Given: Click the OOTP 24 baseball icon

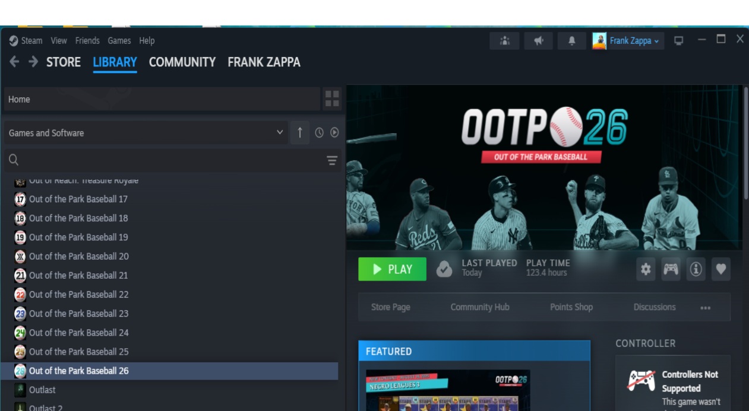Looking at the screenshot, I should (x=20, y=332).
